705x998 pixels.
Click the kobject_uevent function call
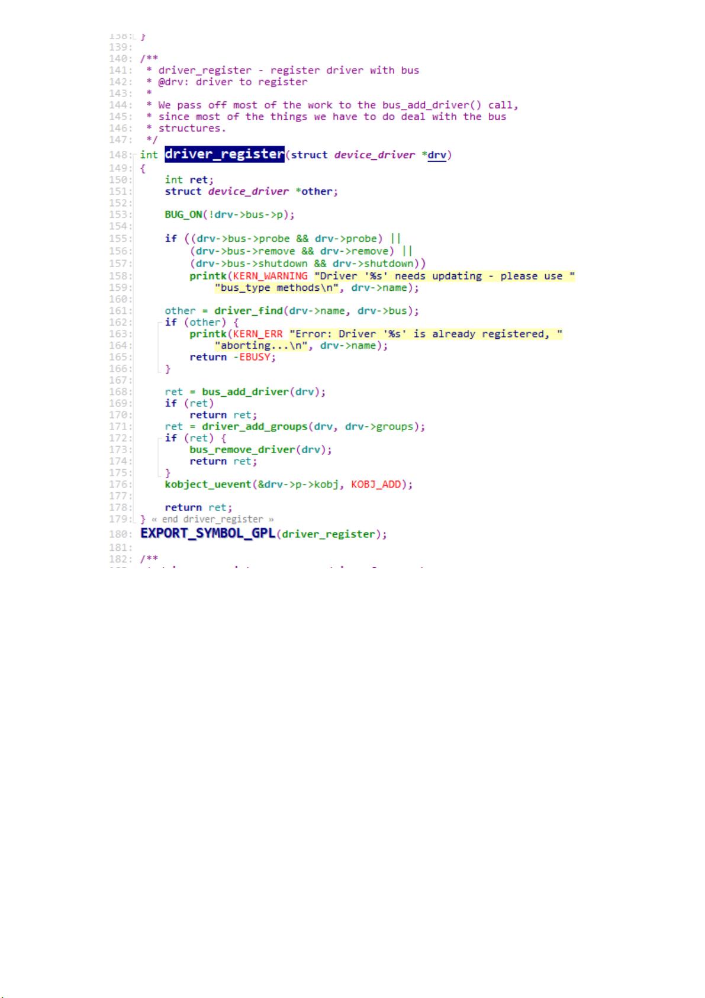pos(208,484)
